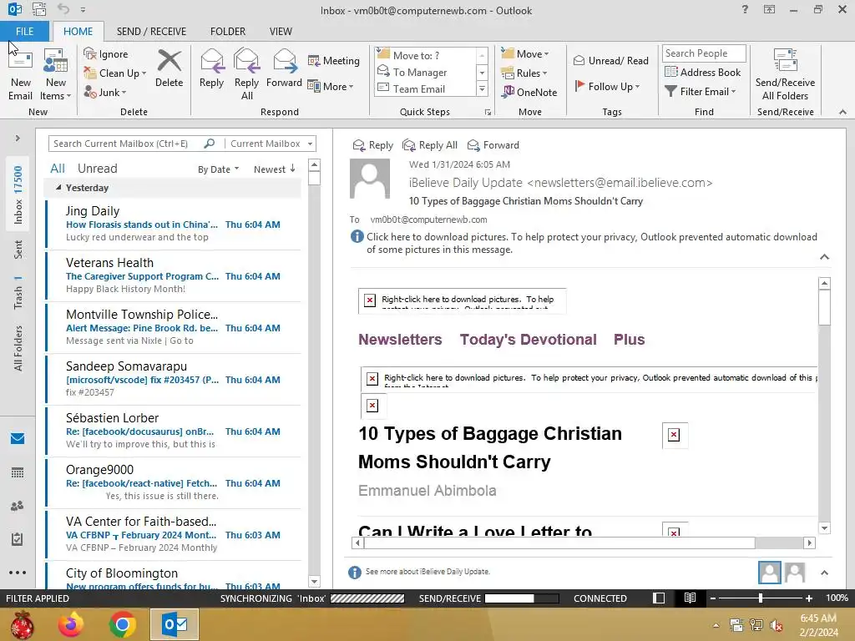The image size is (855, 641).
Task: Open the FILE tab
Action: point(24,31)
